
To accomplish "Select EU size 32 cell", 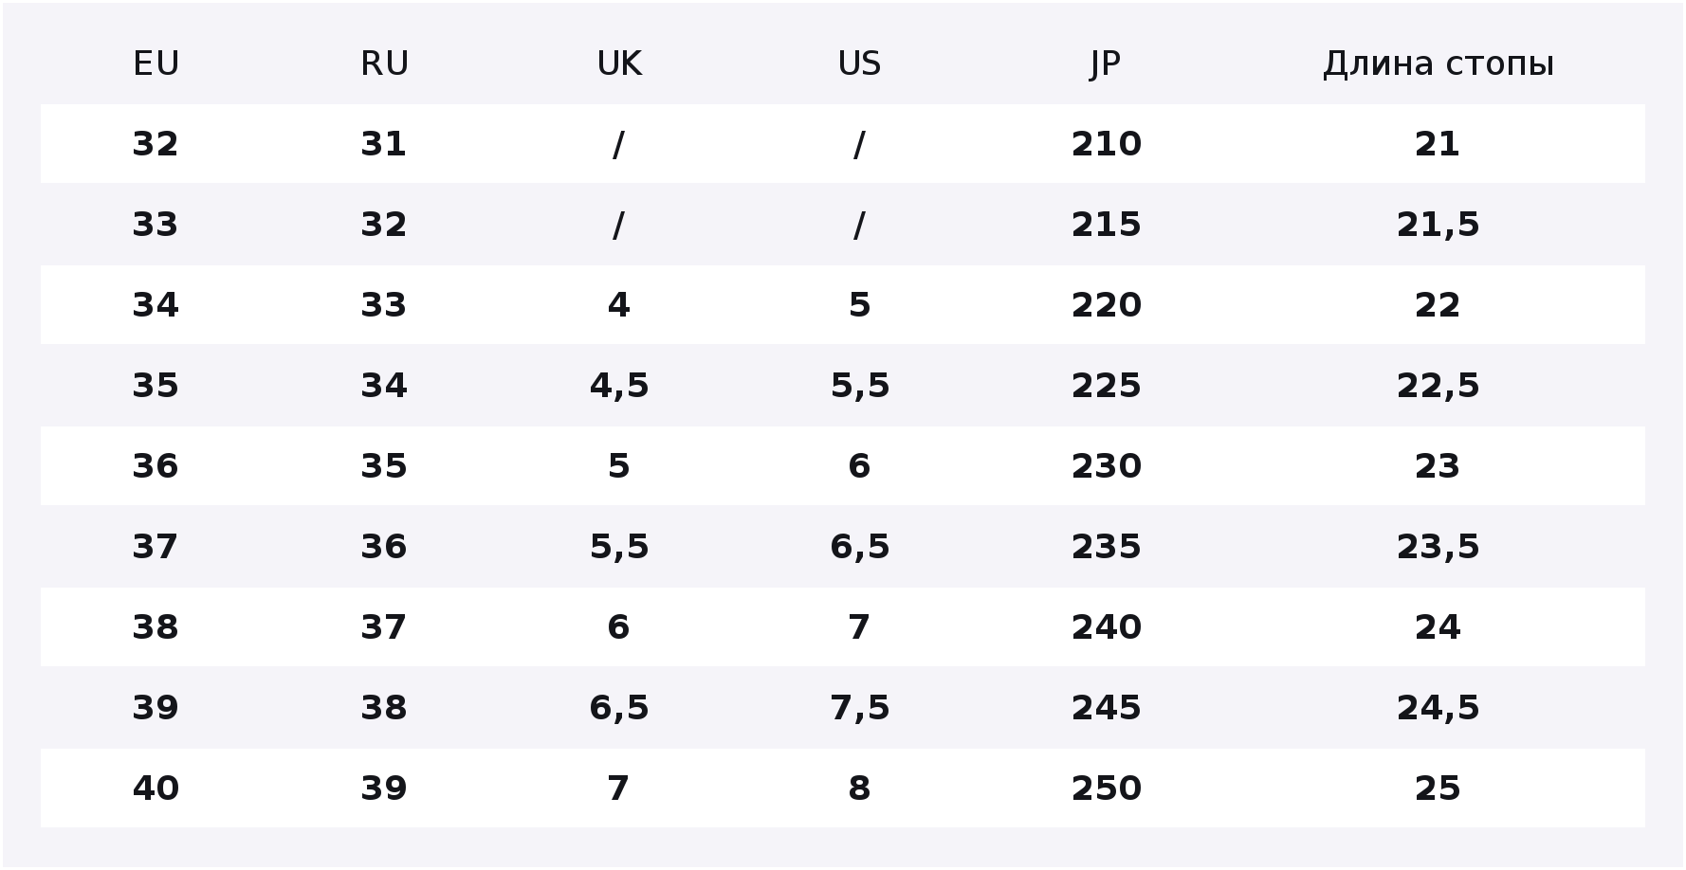I will pos(156,144).
